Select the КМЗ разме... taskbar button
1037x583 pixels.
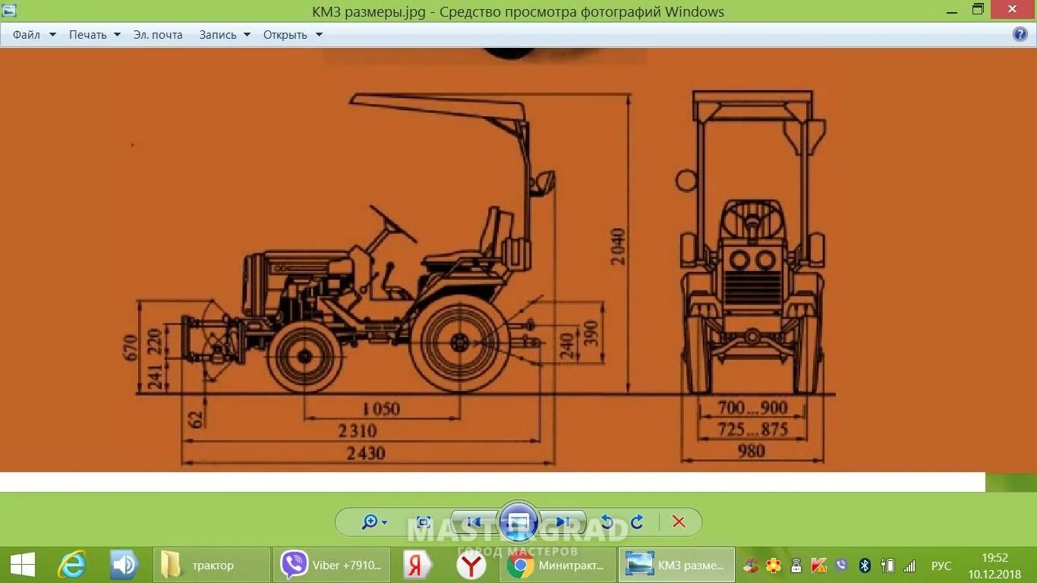click(x=677, y=565)
